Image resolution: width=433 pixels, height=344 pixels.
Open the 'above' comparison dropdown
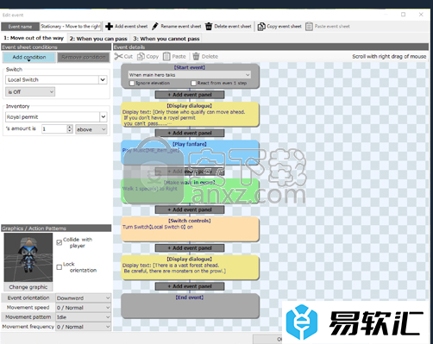[91, 129]
